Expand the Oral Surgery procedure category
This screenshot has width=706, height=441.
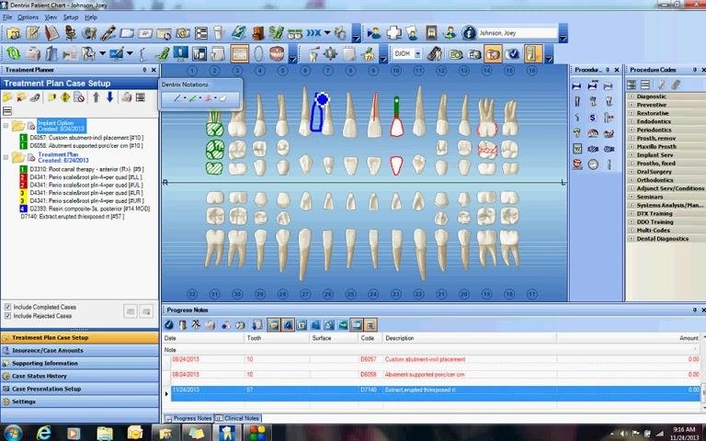631,172
